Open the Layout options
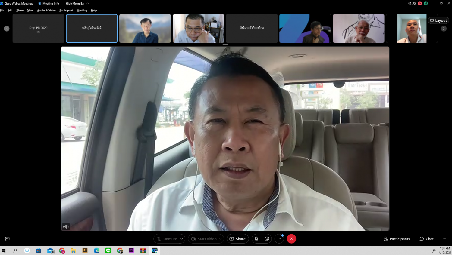The image size is (452, 255). [438, 20]
